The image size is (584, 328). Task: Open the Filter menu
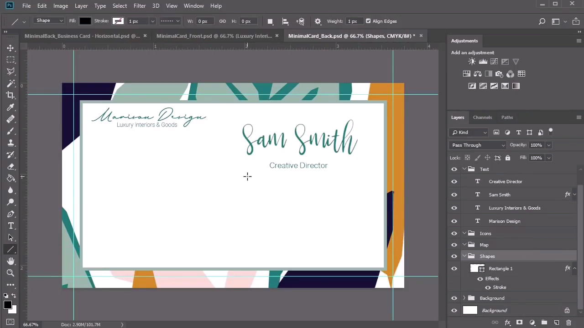[140, 6]
